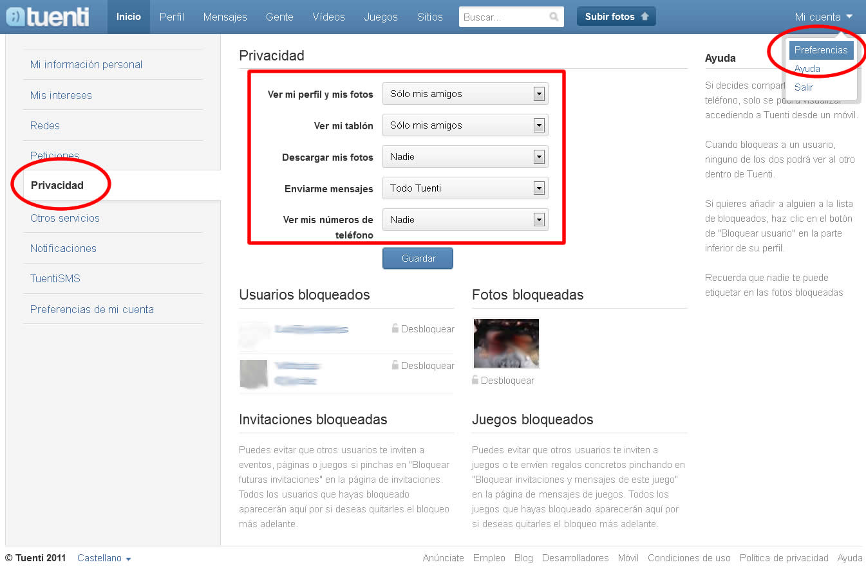Open the Blog footer link
Image resolution: width=866 pixels, height=576 pixels.
tap(523, 558)
